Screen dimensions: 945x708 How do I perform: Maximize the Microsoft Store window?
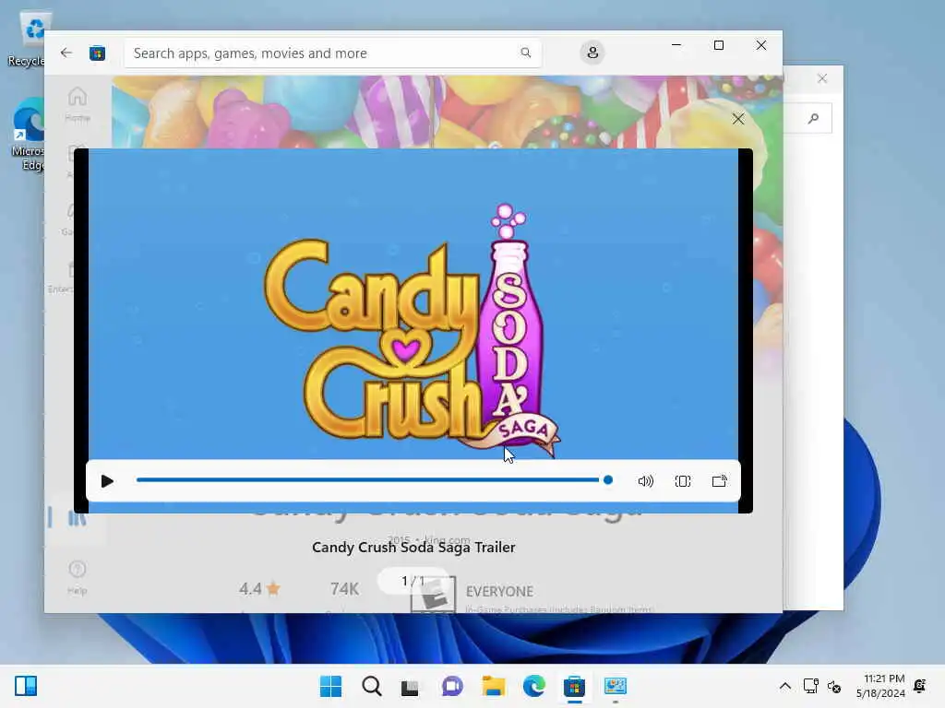coord(718,45)
